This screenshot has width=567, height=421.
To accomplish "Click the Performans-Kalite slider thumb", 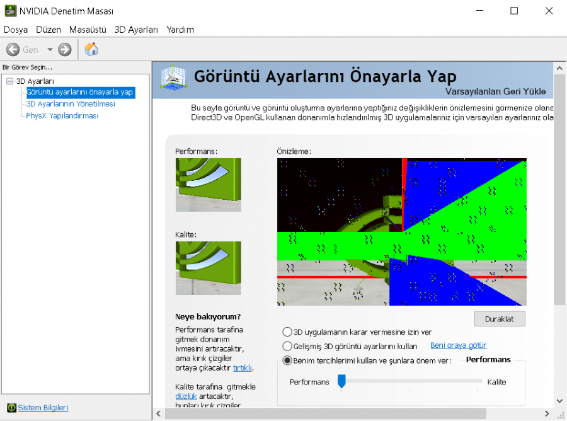I will tap(341, 381).
